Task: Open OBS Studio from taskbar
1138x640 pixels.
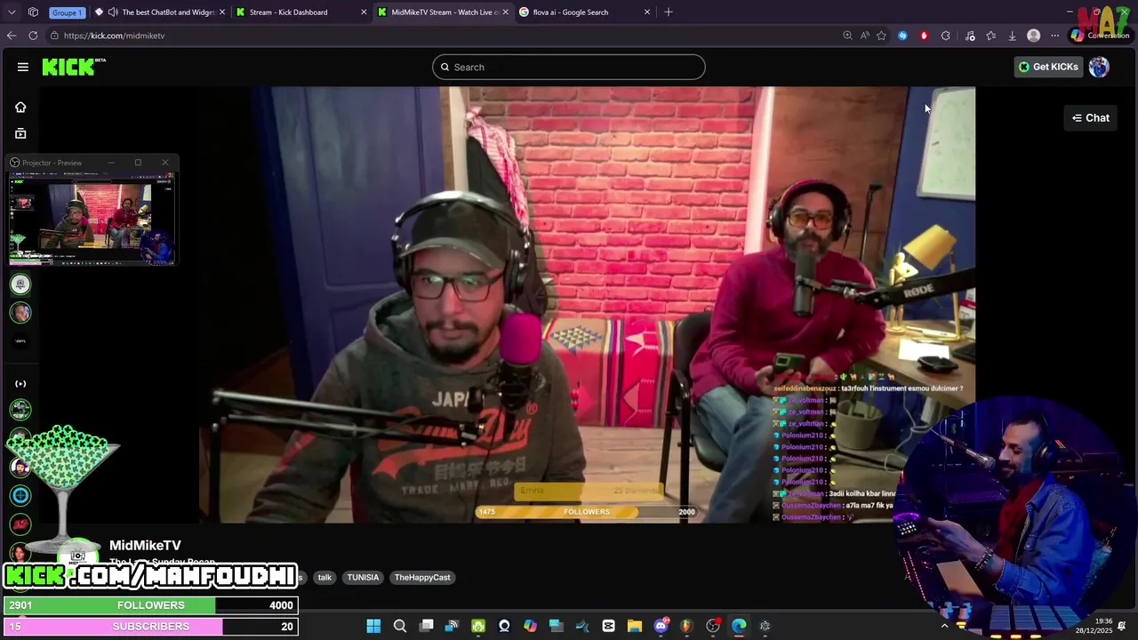Action: point(712,626)
